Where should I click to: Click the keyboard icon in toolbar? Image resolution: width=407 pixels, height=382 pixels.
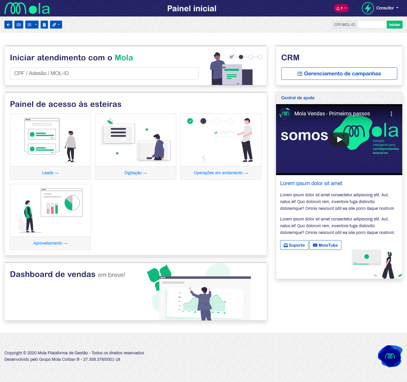[x=19, y=25]
